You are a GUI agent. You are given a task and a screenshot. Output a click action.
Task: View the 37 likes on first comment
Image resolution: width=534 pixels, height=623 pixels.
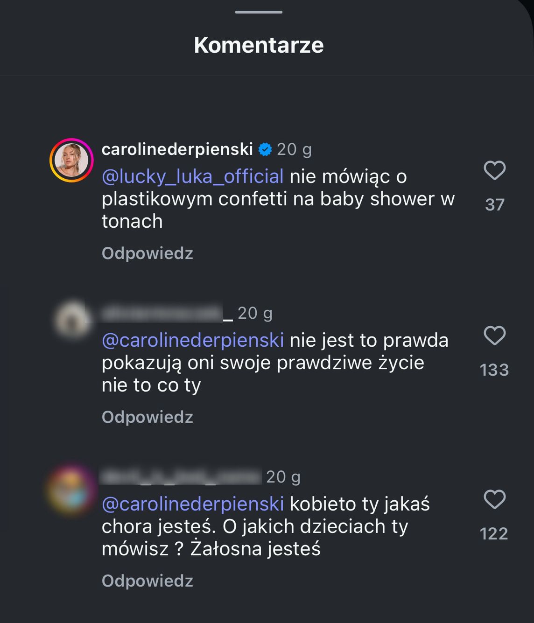[x=494, y=204]
